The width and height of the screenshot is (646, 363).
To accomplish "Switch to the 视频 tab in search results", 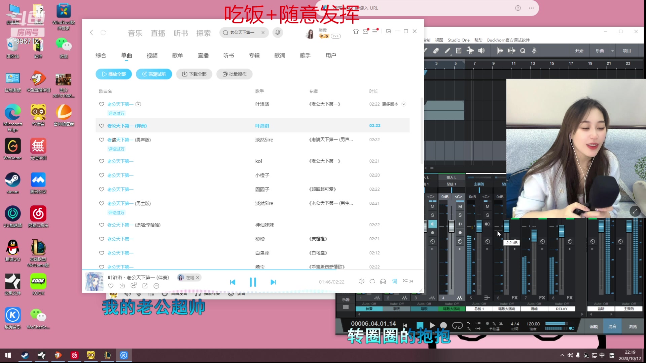I will click(x=152, y=55).
